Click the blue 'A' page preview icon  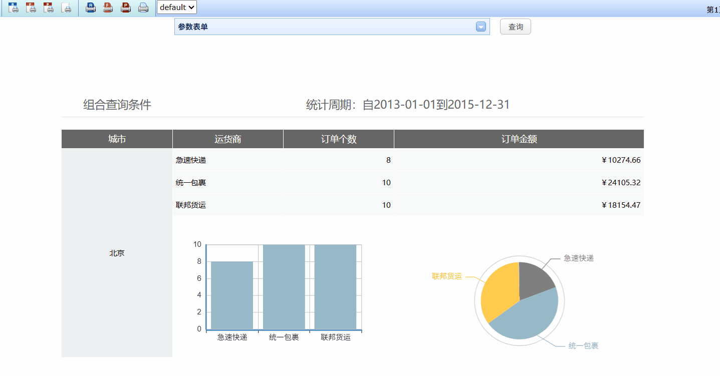tap(14, 8)
